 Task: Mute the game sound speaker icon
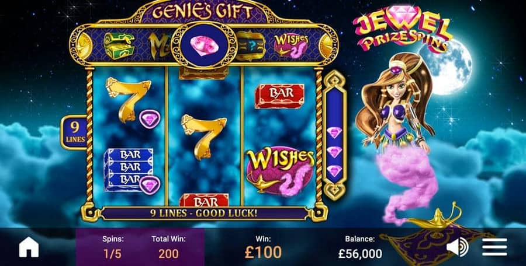click(458, 247)
